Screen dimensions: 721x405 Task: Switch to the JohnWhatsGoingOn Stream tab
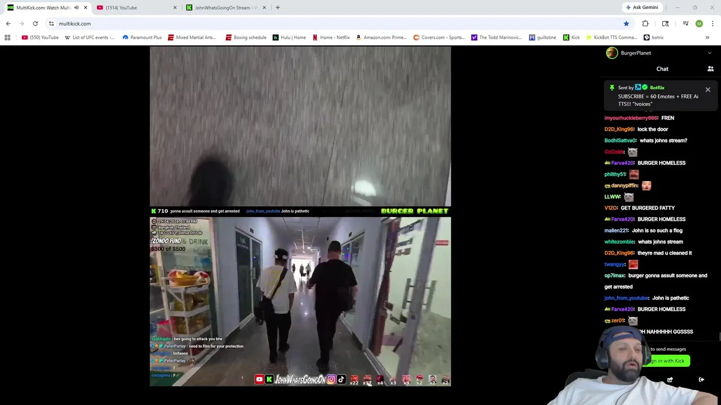coord(225,8)
